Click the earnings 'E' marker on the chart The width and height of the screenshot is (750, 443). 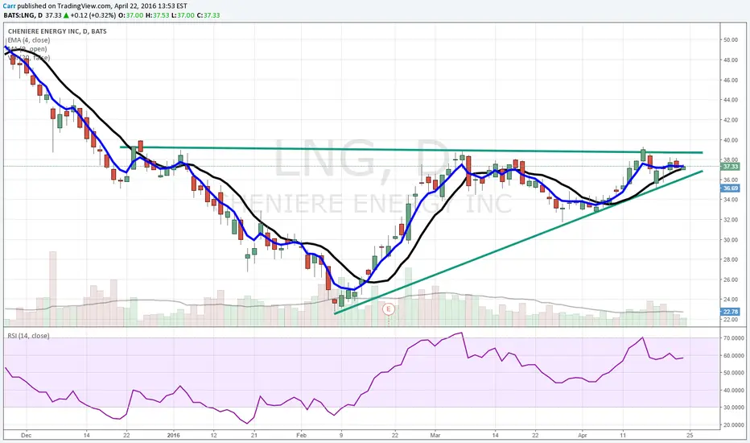[x=389, y=309]
